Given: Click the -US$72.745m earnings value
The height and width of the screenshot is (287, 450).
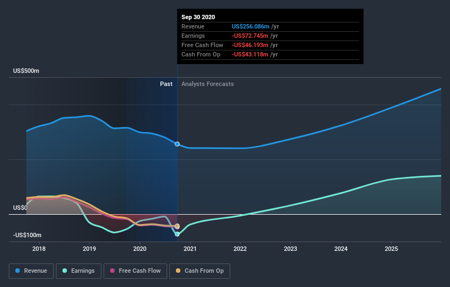Looking at the screenshot, I should (x=250, y=36).
